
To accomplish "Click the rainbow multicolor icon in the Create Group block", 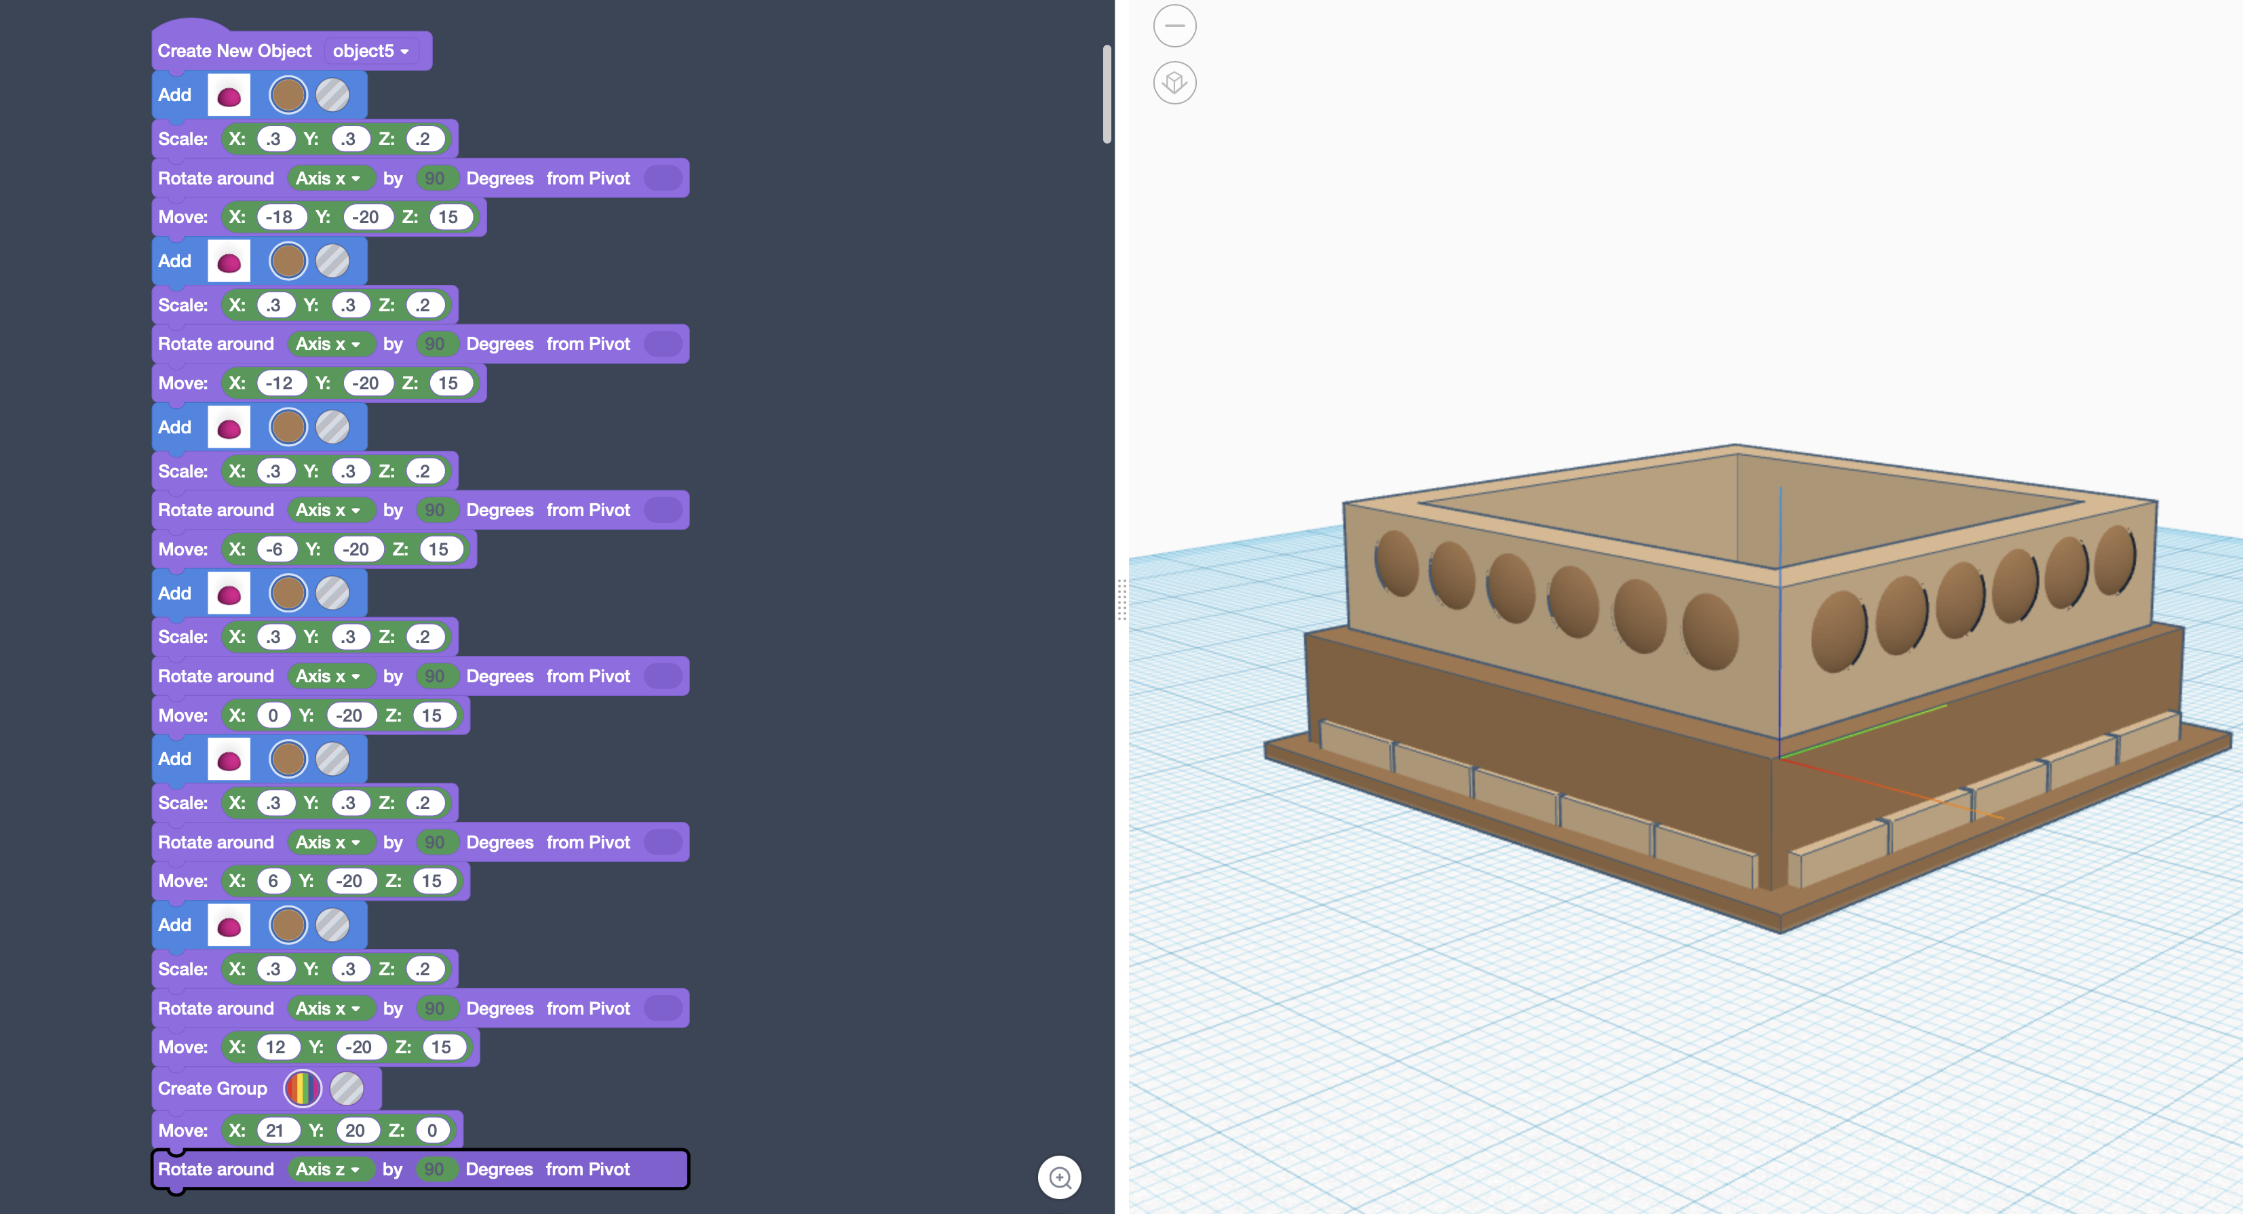I will click(x=303, y=1088).
